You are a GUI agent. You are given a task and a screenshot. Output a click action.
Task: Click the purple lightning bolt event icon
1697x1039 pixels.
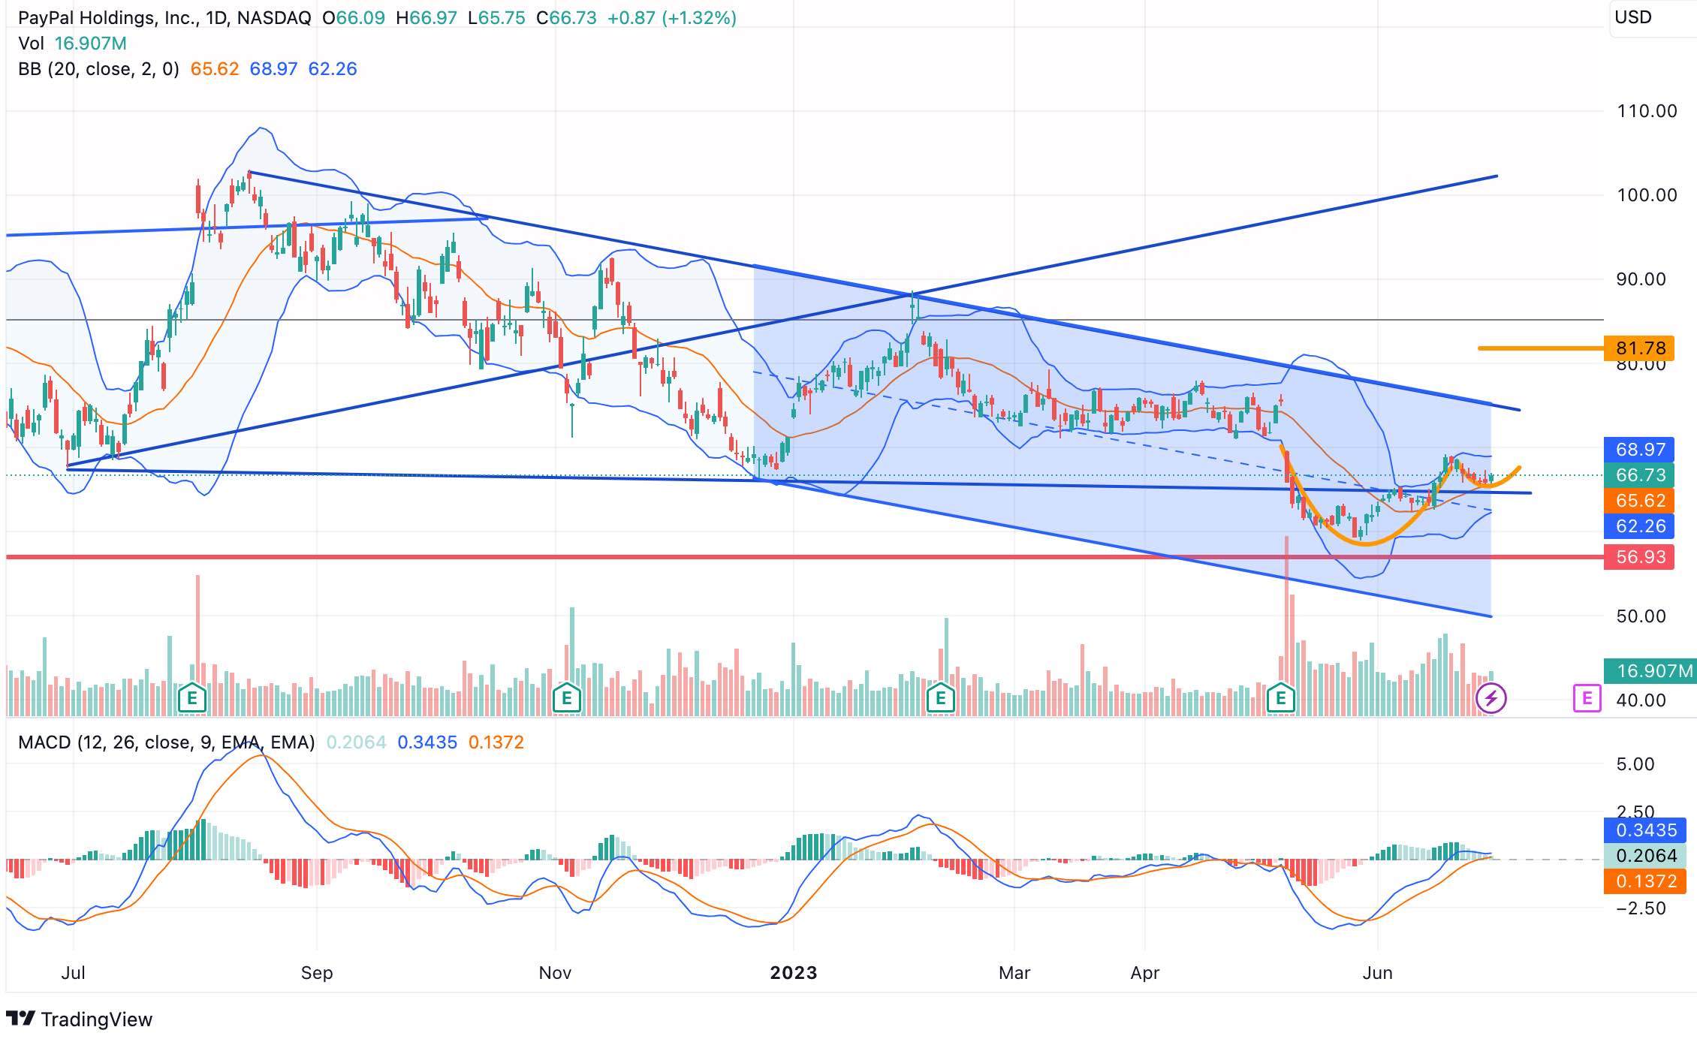click(x=1491, y=699)
